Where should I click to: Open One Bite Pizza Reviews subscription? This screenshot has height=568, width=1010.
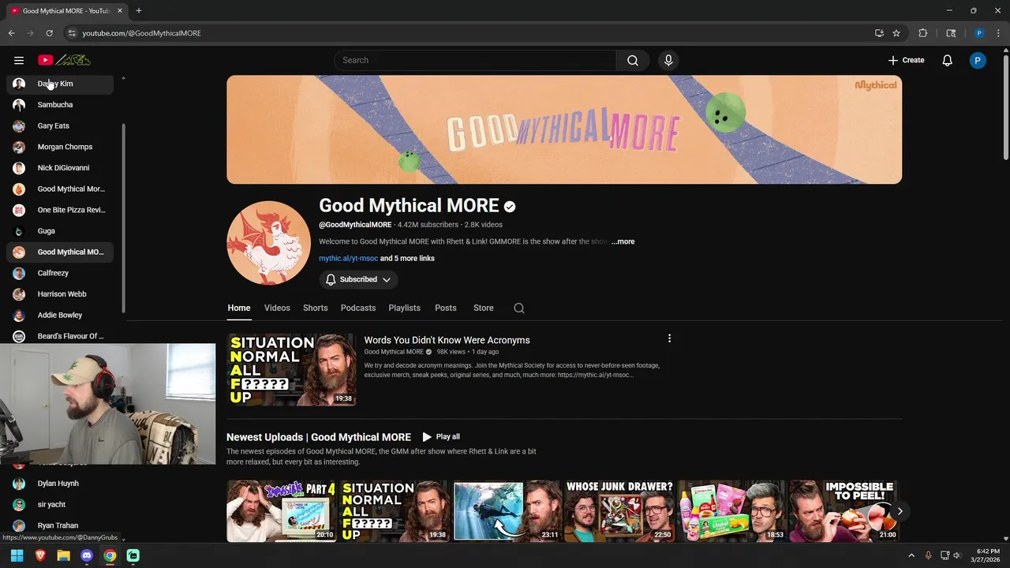pyautogui.click(x=60, y=210)
